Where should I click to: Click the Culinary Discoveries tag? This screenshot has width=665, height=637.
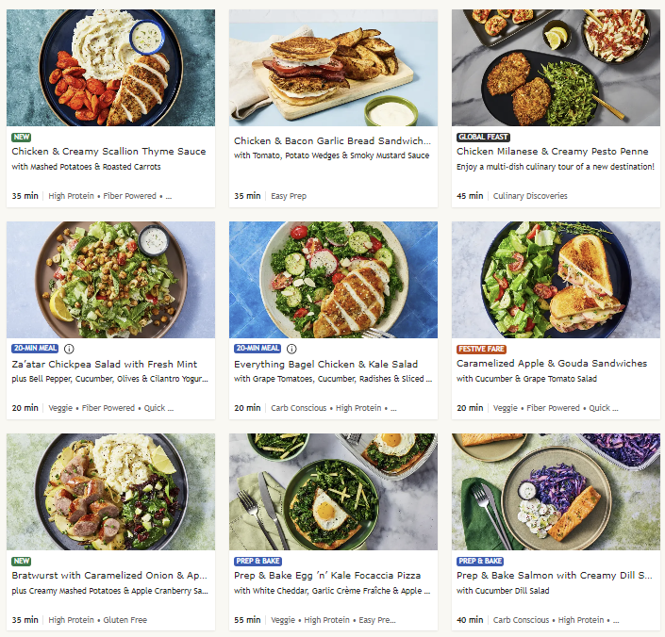point(530,196)
